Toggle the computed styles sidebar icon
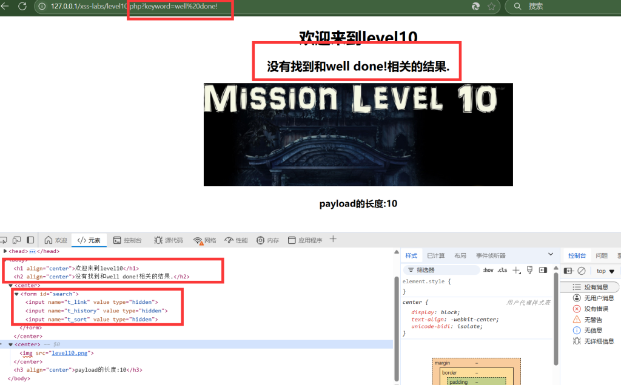 point(543,270)
